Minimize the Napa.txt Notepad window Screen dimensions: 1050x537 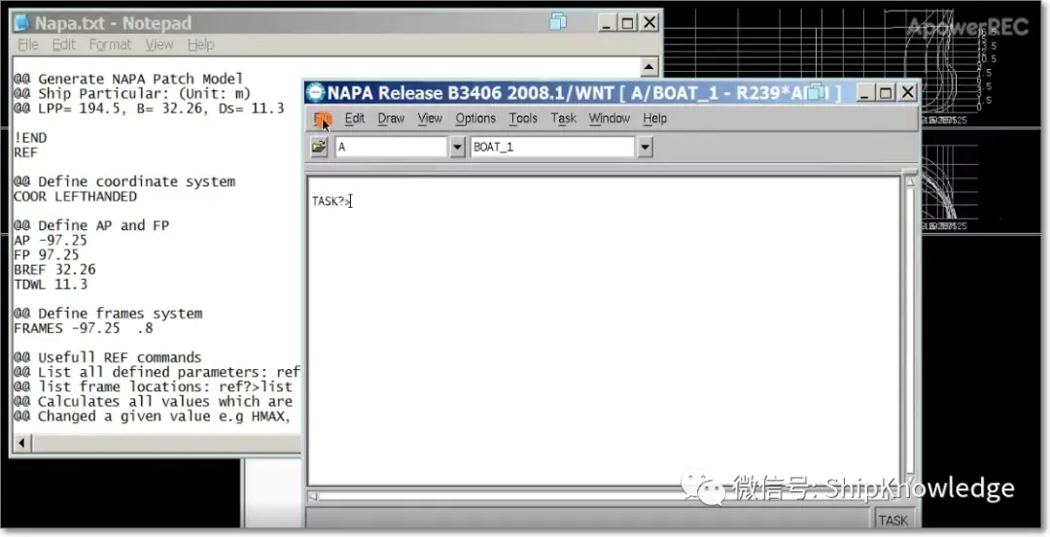pyautogui.click(x=606, y=22)
